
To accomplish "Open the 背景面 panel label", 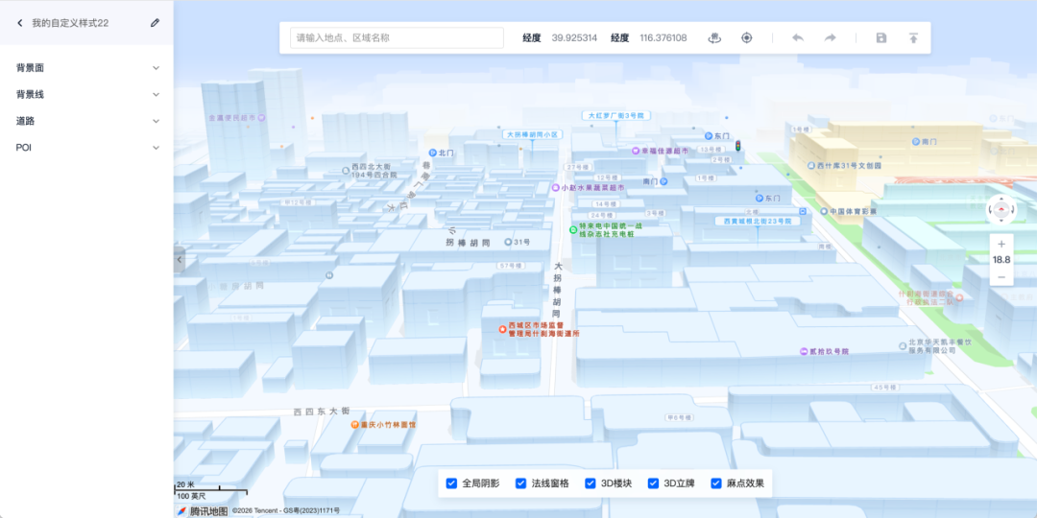I will coord(30,68).
